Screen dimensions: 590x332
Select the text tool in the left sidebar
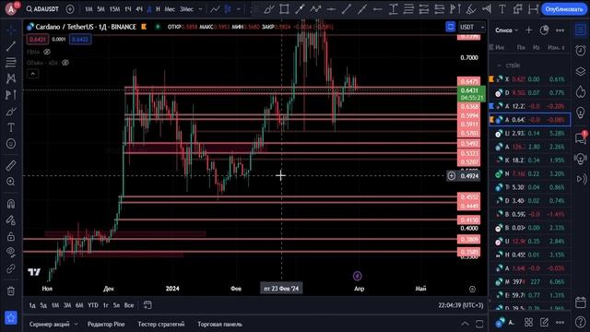pyautogui.click(x=11, y=127)
